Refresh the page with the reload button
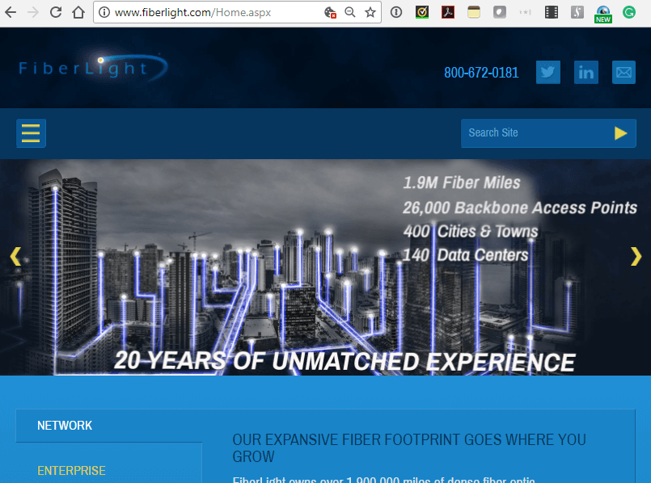 click(55, 12)
